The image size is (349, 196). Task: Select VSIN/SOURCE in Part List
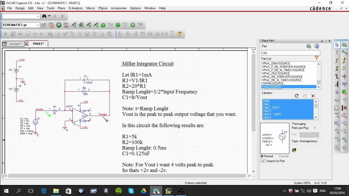click(x=289, y=87)
